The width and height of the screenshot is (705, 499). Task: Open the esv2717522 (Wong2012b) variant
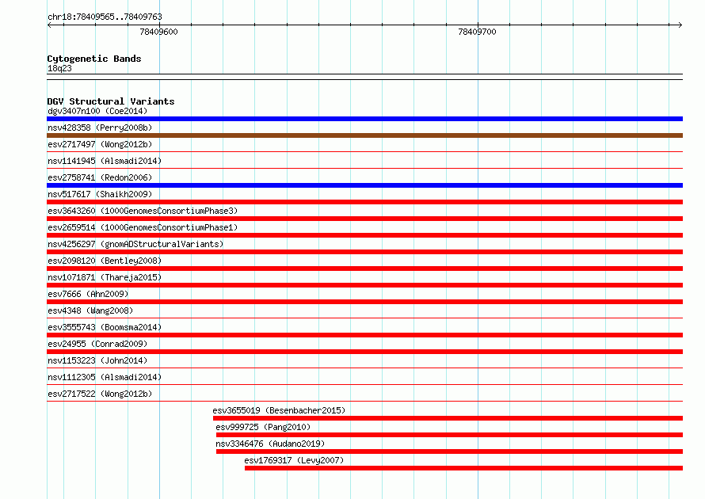tap(100, 394)
